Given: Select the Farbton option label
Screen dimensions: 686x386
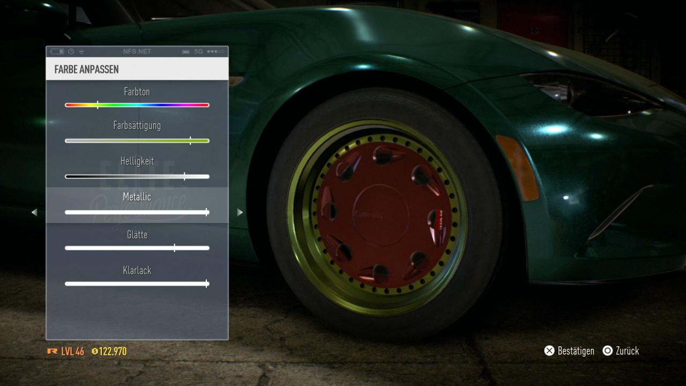Looking at the screenshot, I should point(137,92).
